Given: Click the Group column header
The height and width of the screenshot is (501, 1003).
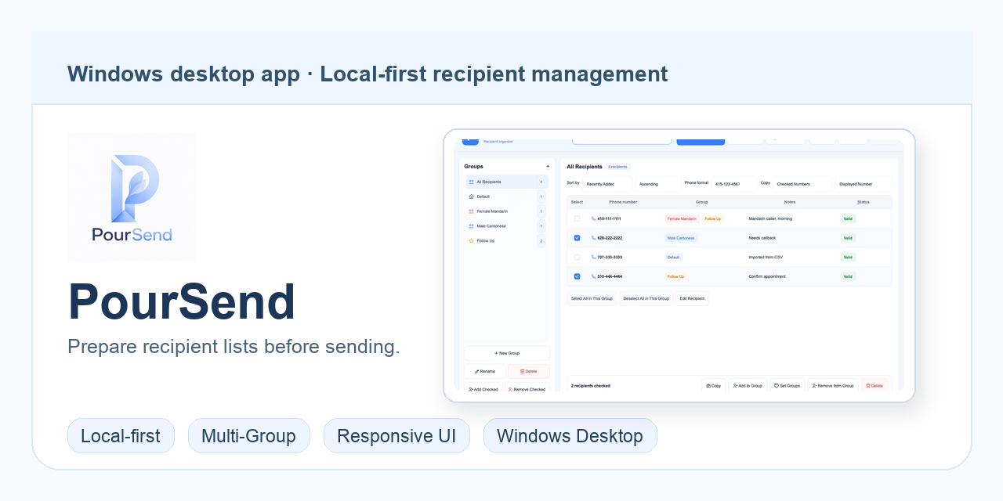Looking at the screenshot, I should pyautogui.click(x=702, y=202).
